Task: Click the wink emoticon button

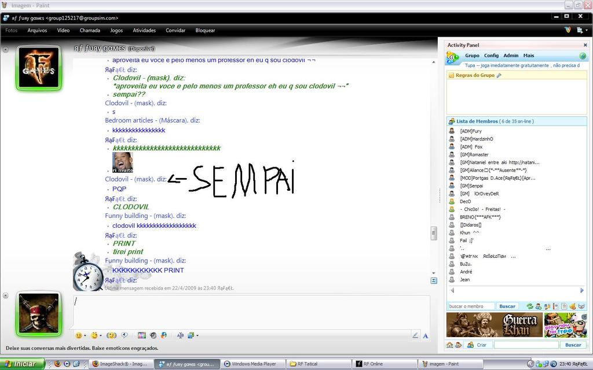Action: 95,335
